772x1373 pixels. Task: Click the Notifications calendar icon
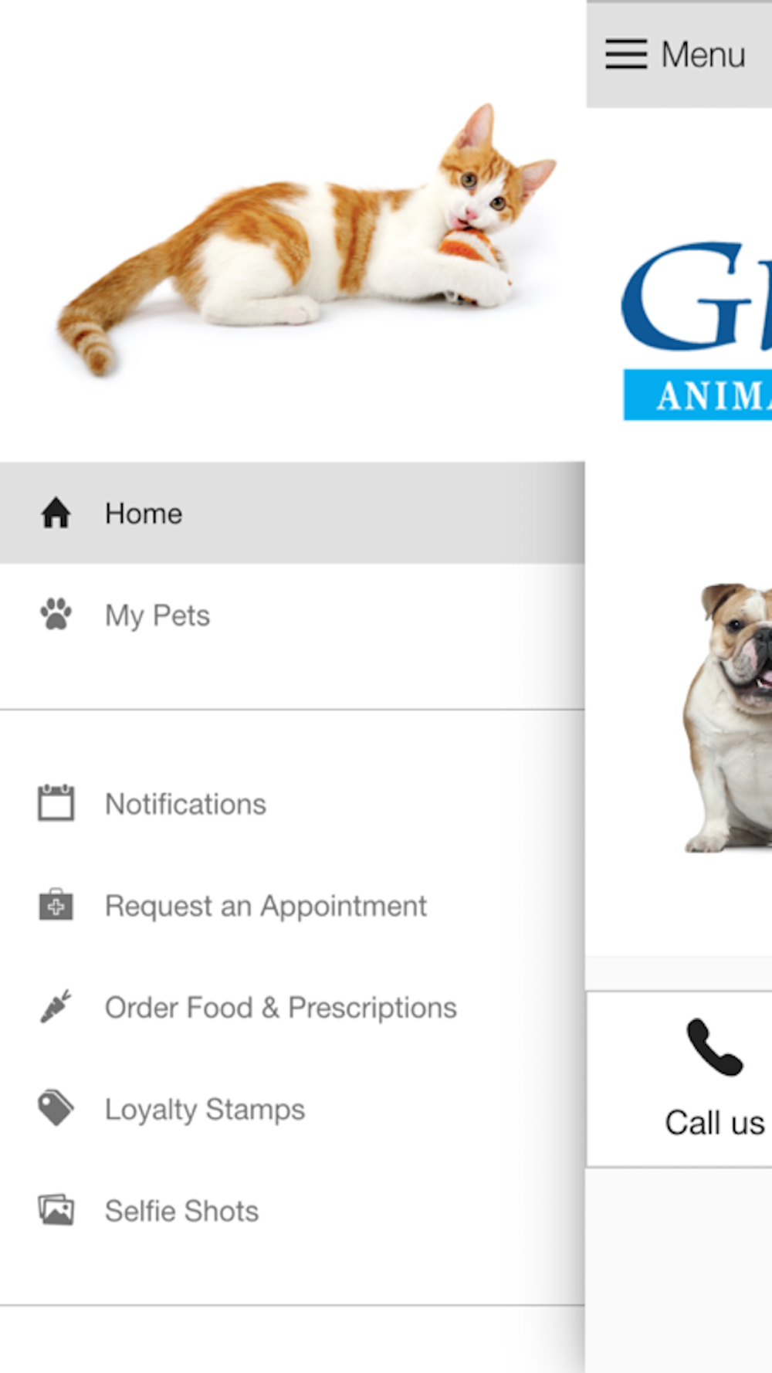click(56, 802)
